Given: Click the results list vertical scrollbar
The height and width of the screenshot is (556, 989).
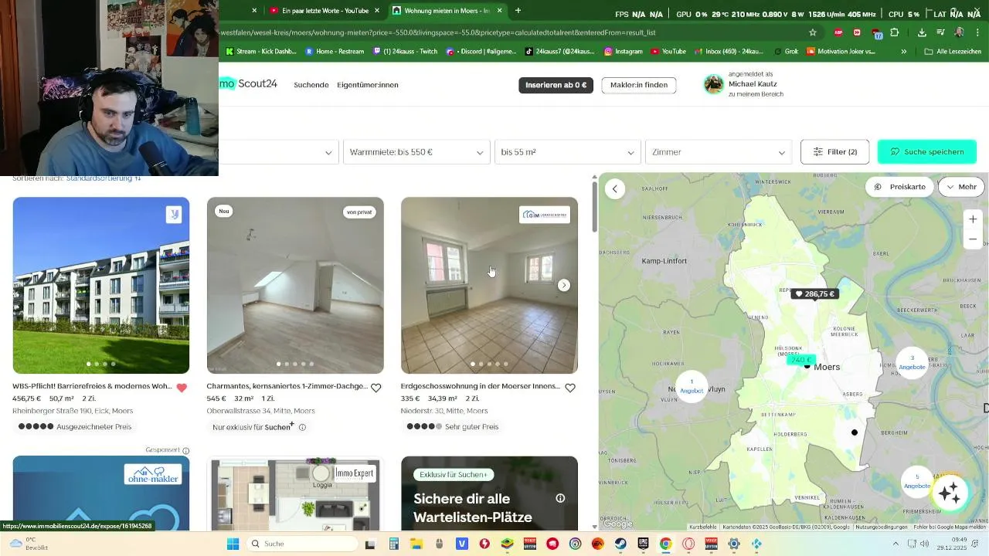Looking at the screenshot, I should (x=594, y=206).
